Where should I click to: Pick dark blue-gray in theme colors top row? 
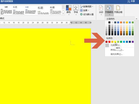coord(115,22)
